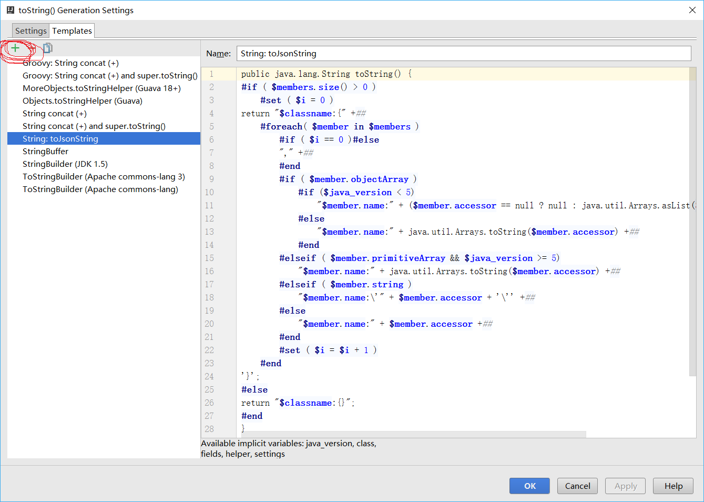The width and height of the screenshot is (704, 502).
Task: Close the toString() Generation Settings dialog
Action: [692, 10]
